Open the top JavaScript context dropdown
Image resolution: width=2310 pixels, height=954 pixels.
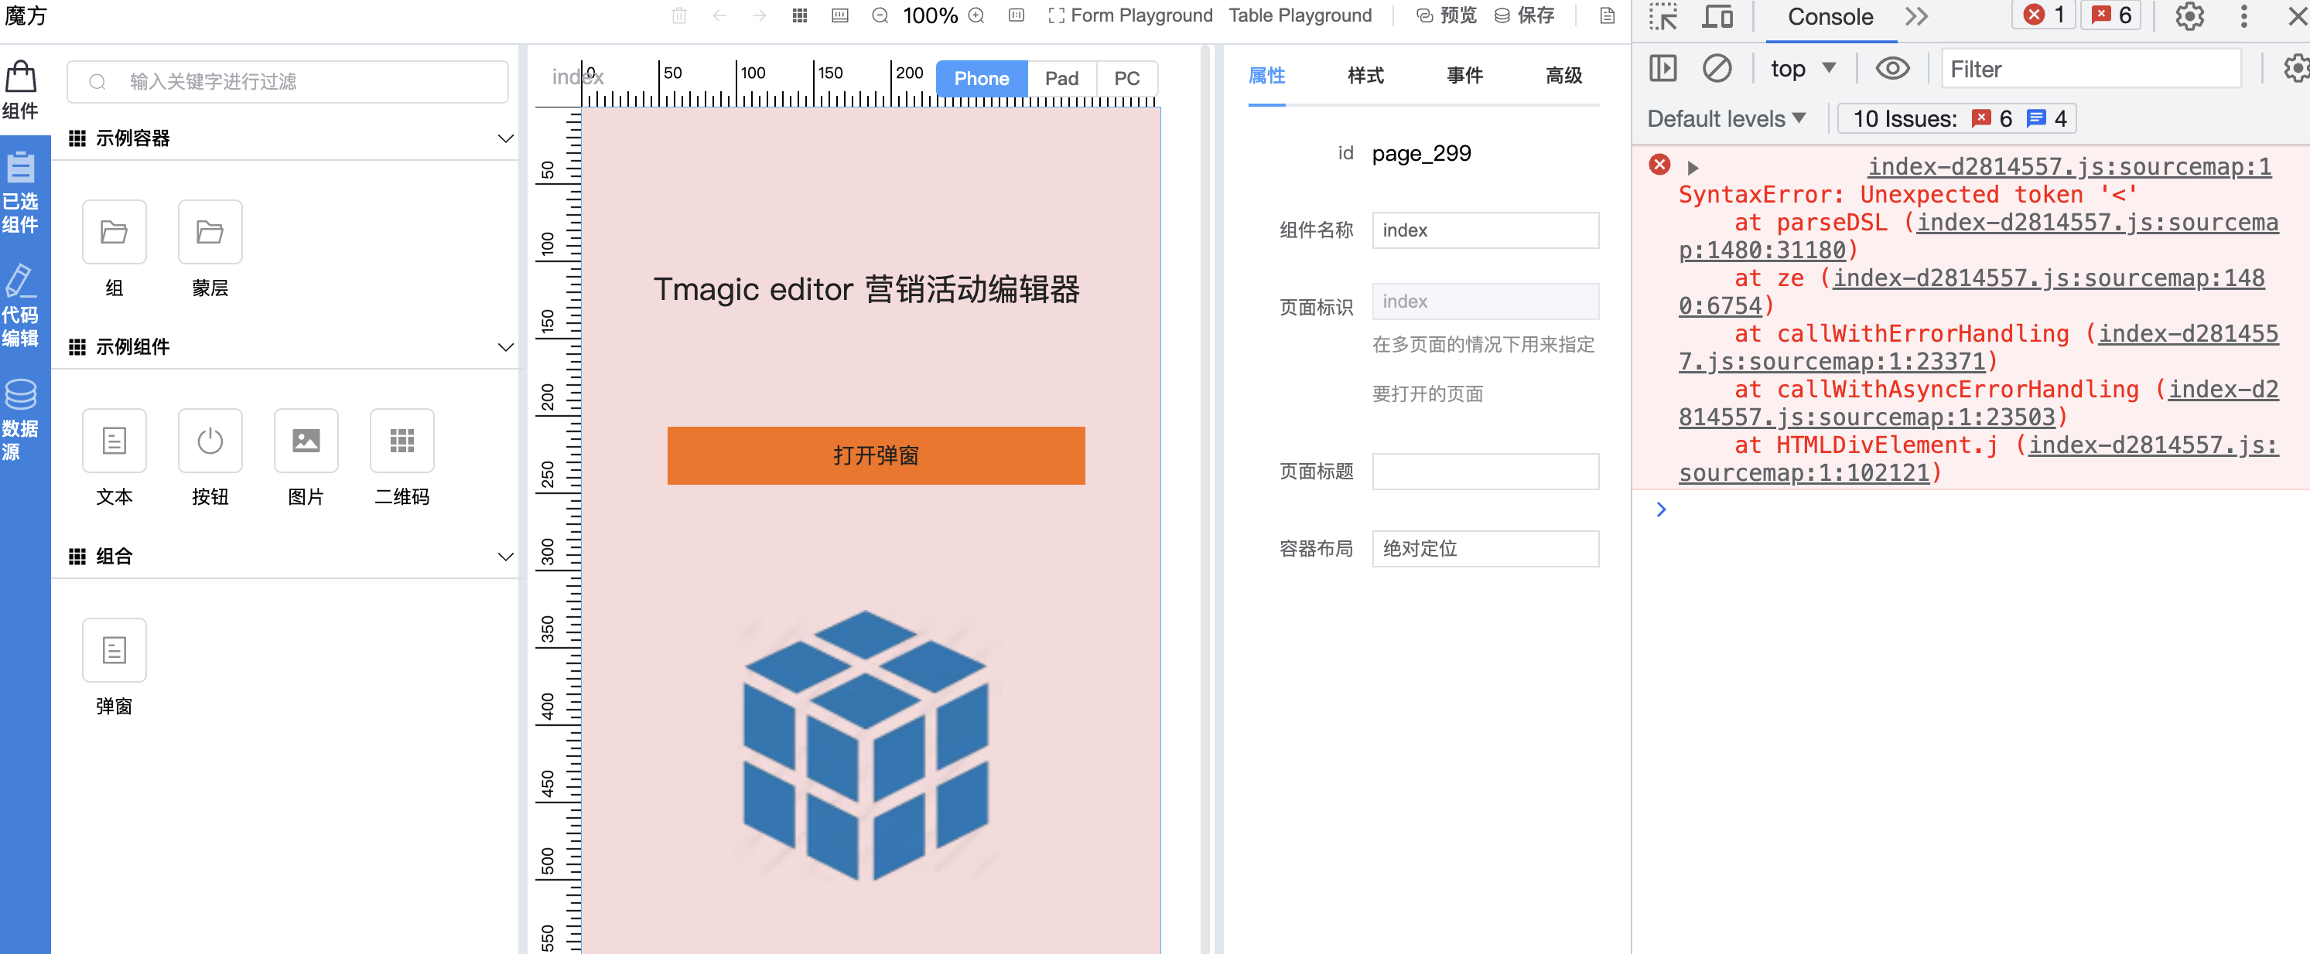(x=1803, y=69)
